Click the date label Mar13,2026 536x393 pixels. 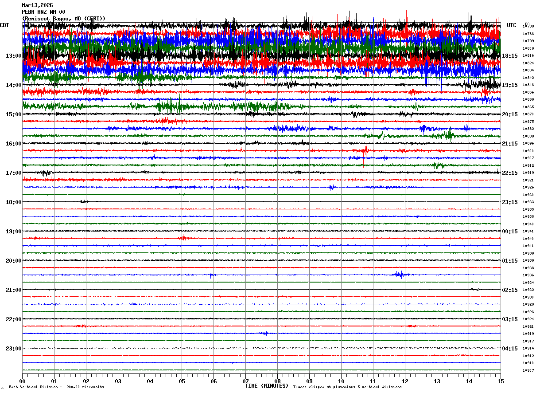[37, 5]
